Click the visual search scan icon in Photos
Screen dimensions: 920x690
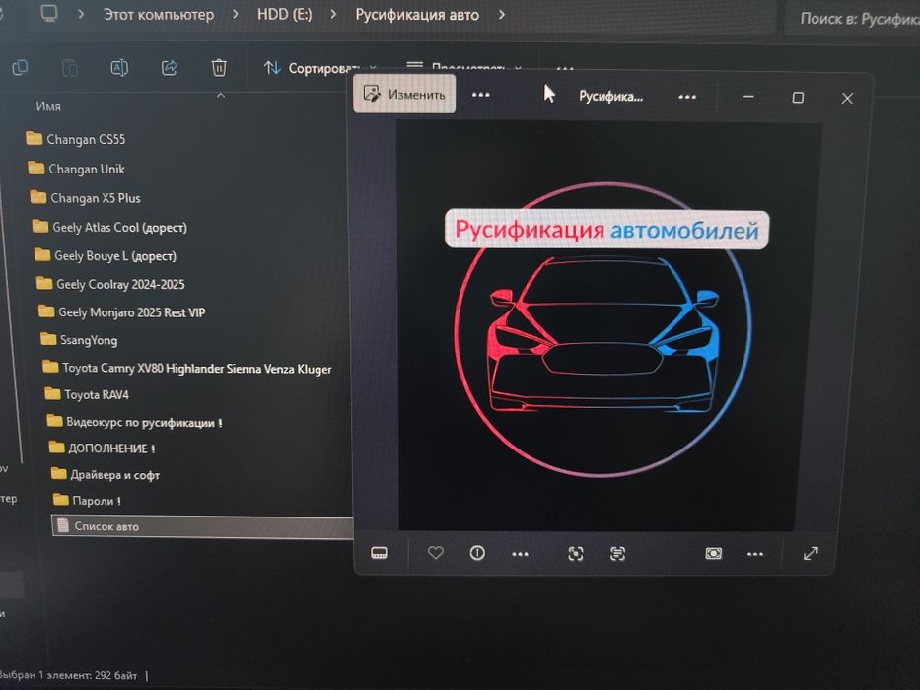click(576, 553)
